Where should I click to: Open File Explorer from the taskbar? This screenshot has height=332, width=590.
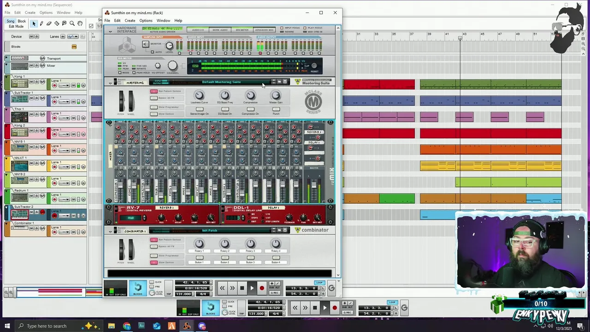pos(112,326)
